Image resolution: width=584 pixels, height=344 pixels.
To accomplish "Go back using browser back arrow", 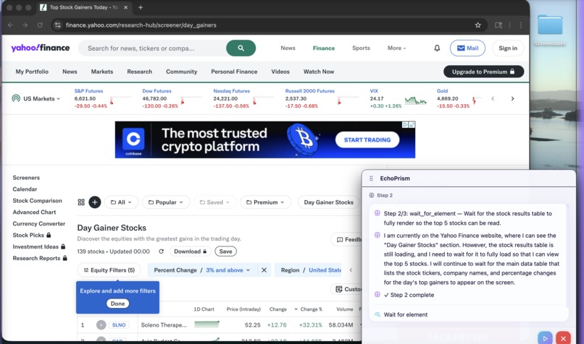I will [x=10, y=25].
